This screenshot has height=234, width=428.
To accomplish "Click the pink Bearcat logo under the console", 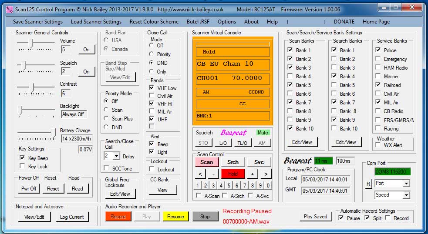I will pos(234,133).
